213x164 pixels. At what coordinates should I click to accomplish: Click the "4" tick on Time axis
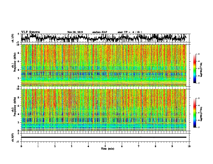[x=88, y=146]
